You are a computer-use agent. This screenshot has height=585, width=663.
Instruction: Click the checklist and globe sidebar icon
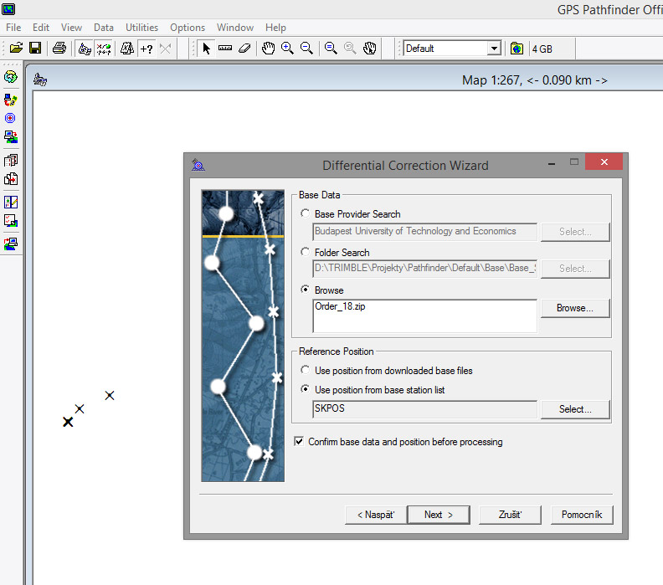11,220
